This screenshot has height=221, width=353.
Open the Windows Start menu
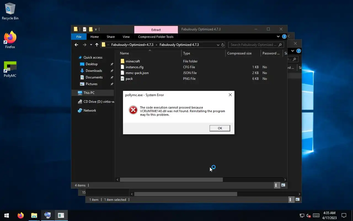[7, 215]
